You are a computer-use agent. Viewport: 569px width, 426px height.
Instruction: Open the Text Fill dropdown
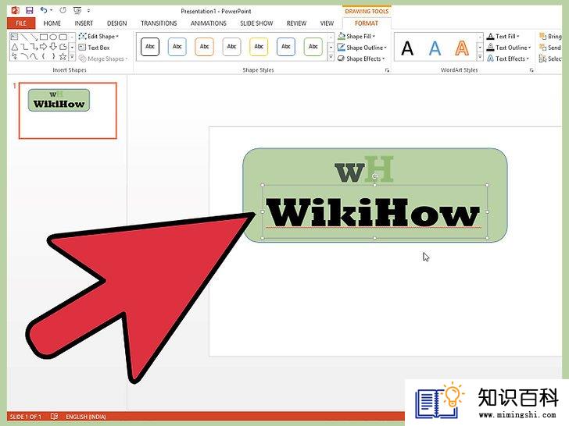(503, 36)
